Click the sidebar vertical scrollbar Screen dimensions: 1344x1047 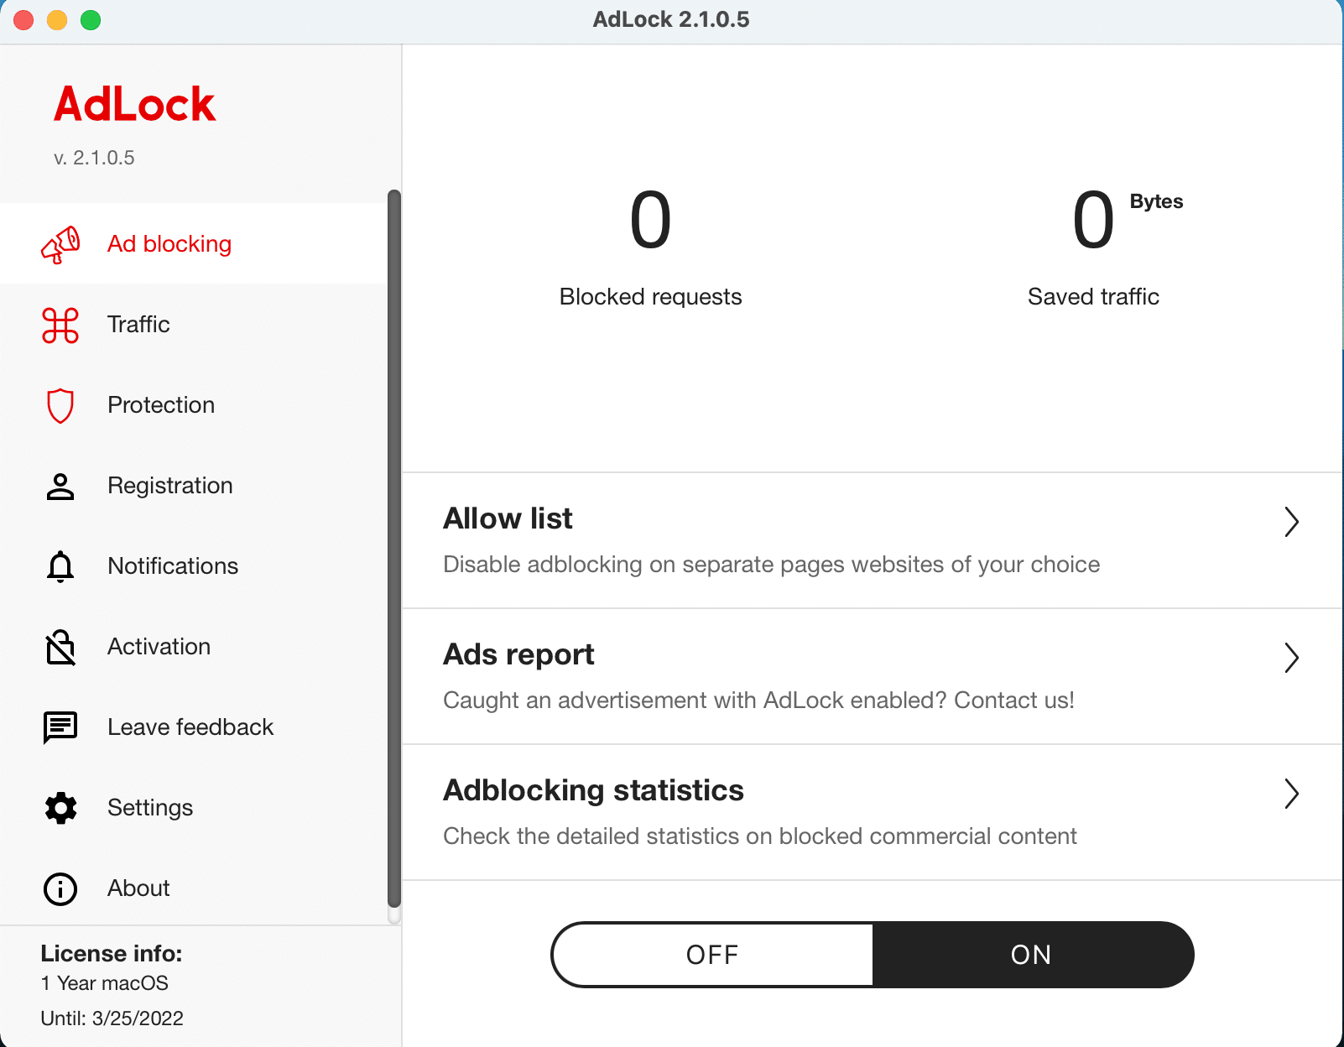click(394, 545)
